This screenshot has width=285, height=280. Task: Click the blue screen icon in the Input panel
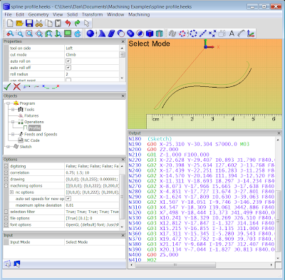pyautogui.click(x=17, y=264)
